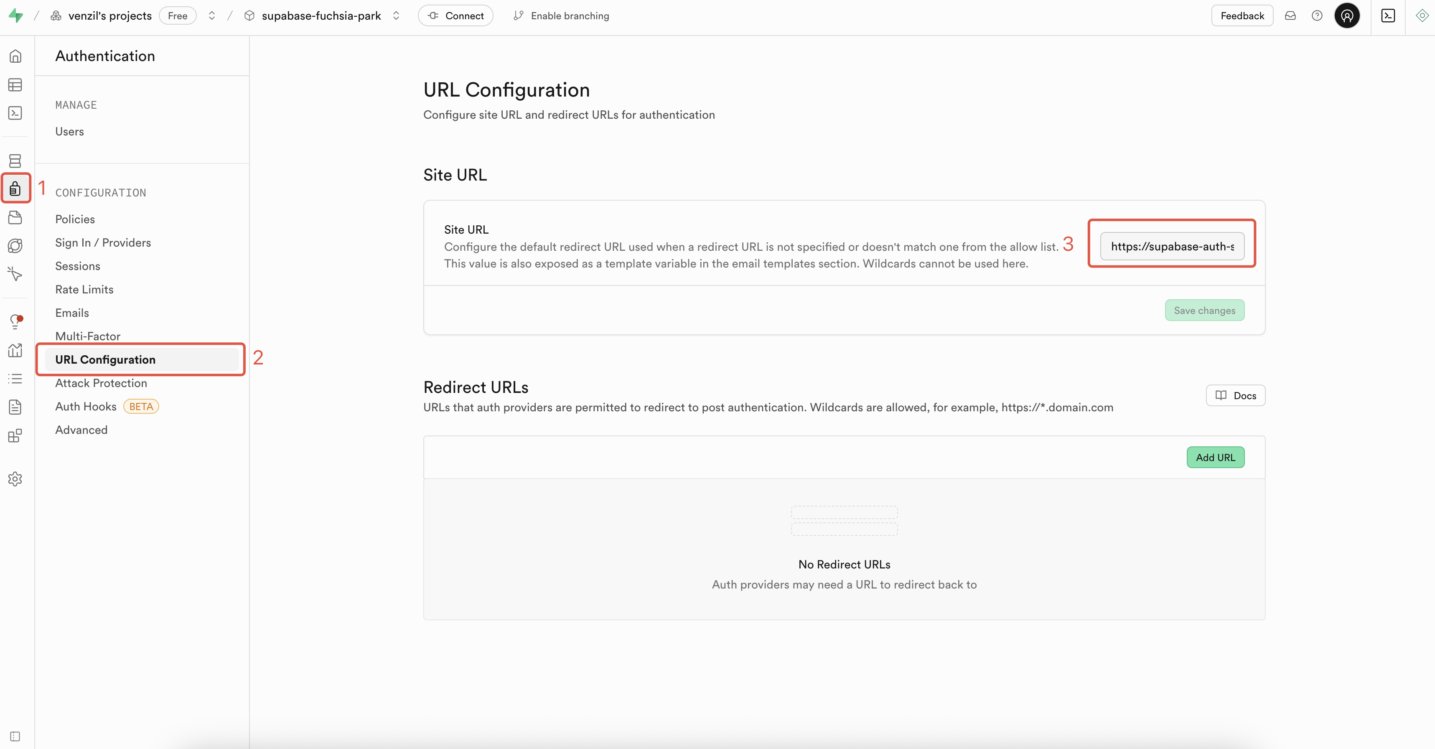Screen dimensions: 1435x749
Task: Open the Reports chart icon
Action: [x=15, y=350]
